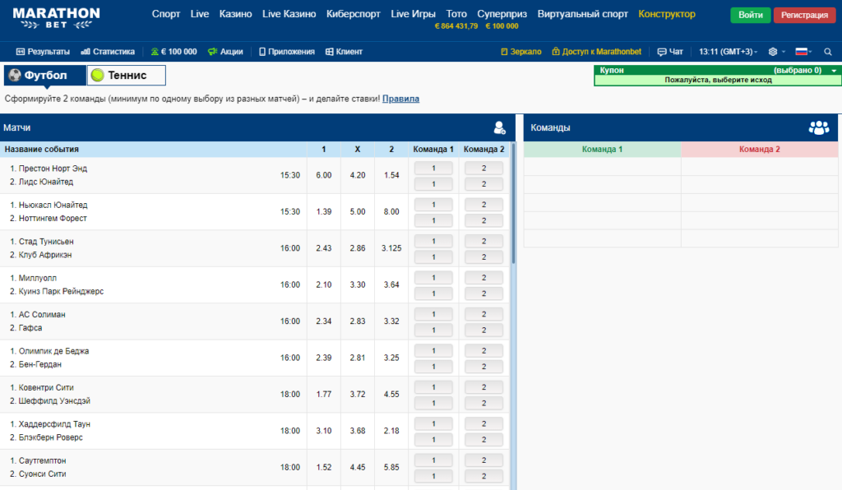Open Акции promotions
This screenshot has height=490, width=842.
tap(225, 52)
